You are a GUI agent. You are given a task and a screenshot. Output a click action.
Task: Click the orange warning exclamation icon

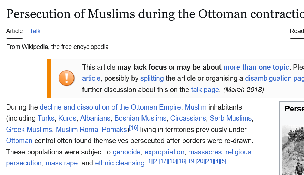67,78
